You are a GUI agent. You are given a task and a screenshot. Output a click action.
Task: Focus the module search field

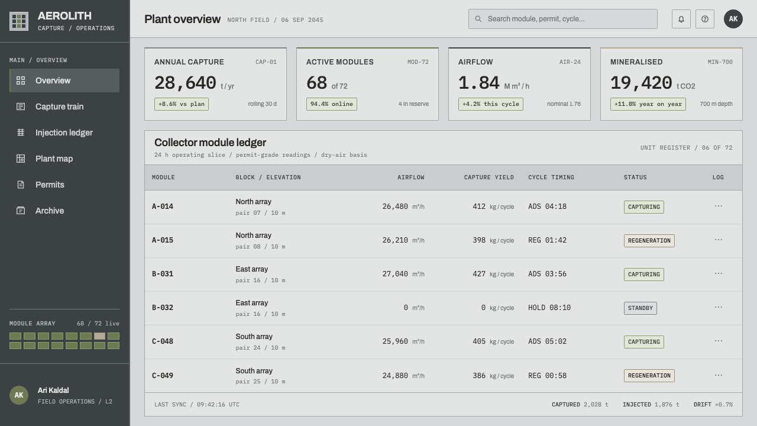pos(563,19)
